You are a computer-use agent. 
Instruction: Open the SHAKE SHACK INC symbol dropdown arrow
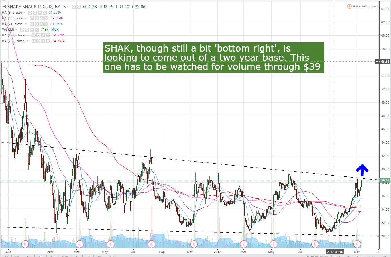point(68,7)
